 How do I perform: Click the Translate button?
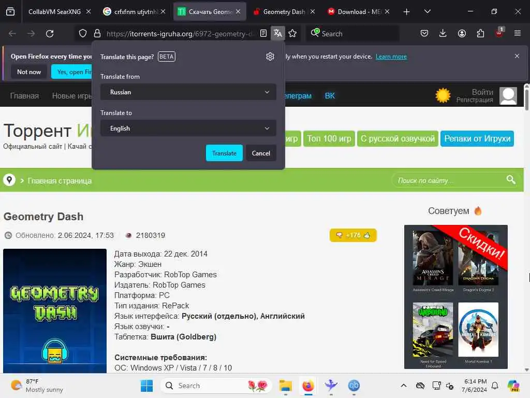click(x=224, y=153)
